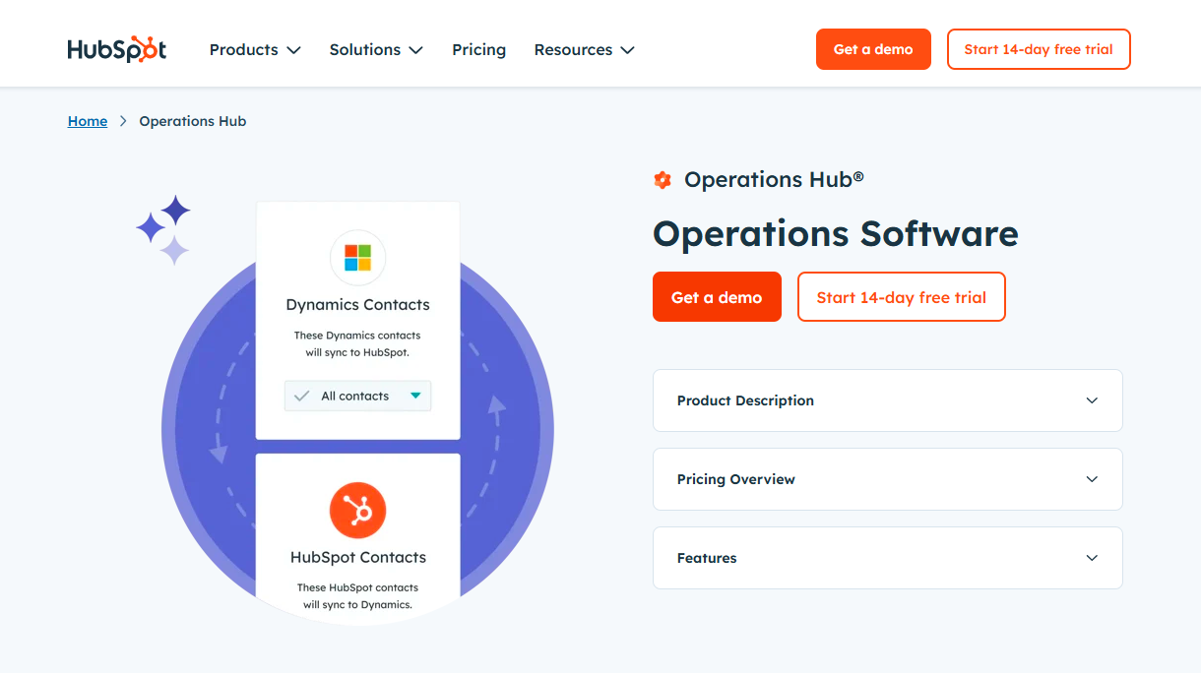This screenshot has width=1201, height=675.
Task: Click the orange HubSpot sprocket icon
Action: pyautogui.click(x=357, y=510)
